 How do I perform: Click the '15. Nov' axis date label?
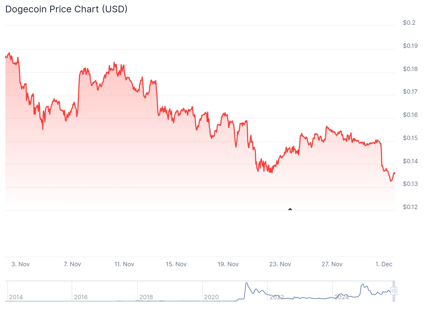coord(176,264)
